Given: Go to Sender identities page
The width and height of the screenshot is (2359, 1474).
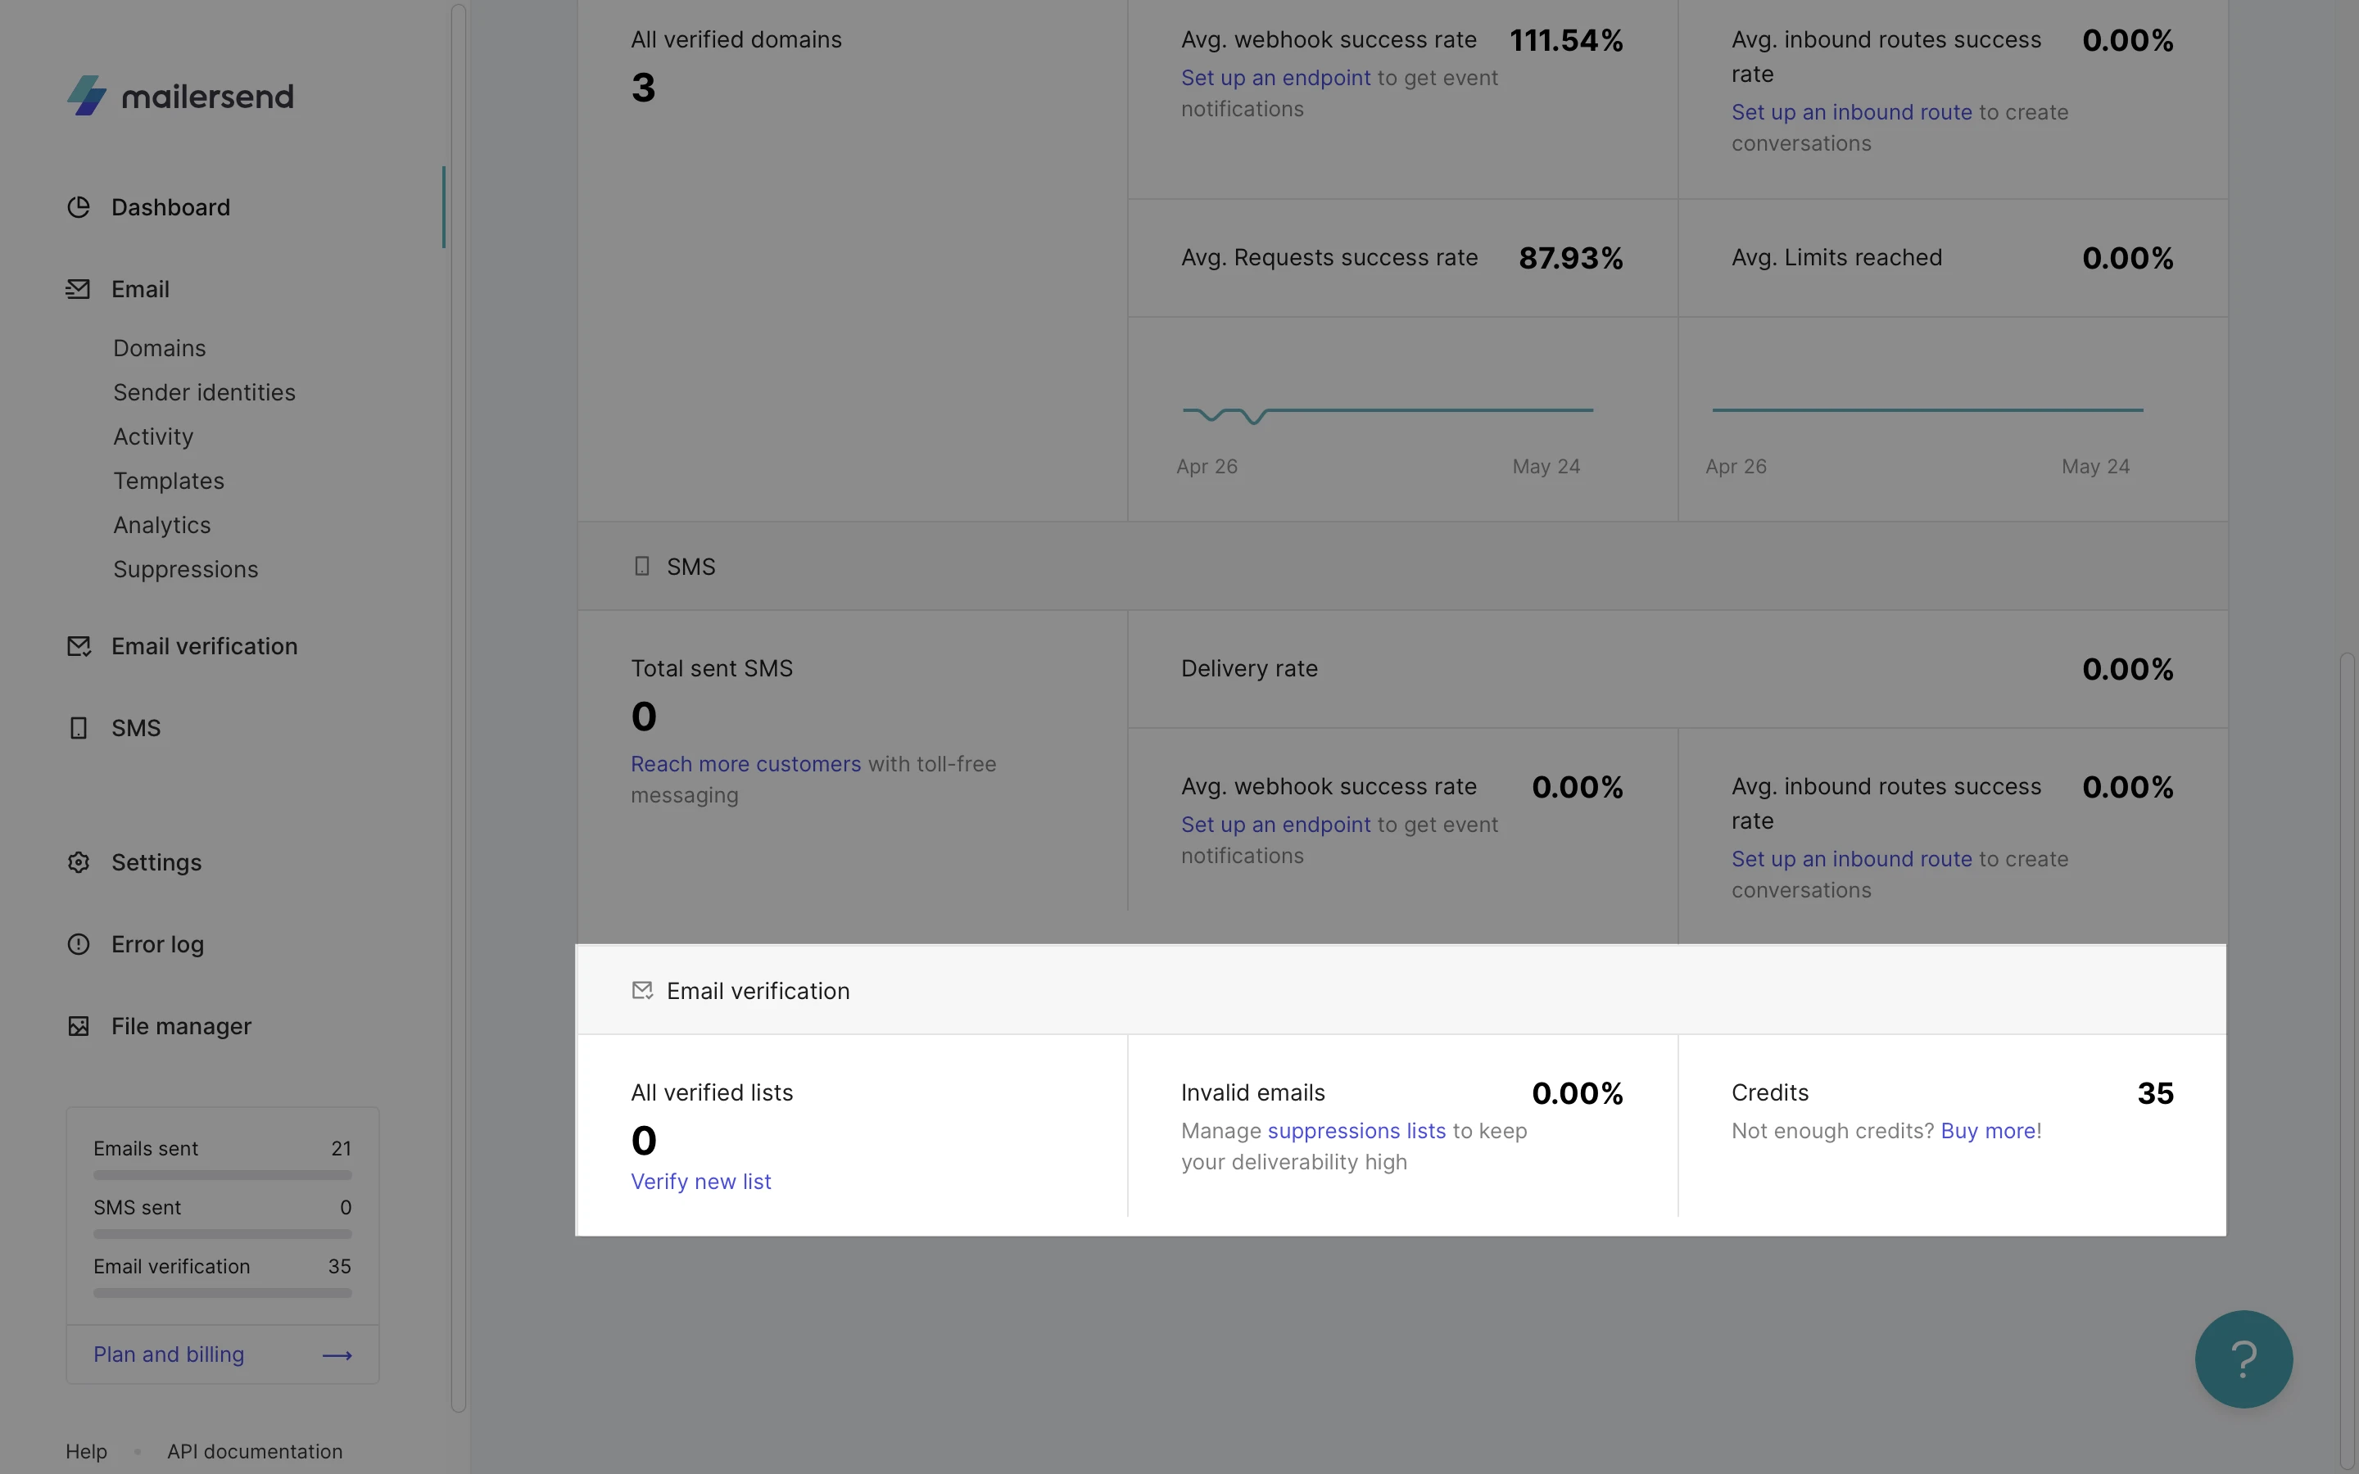Looking at the screenshot, I should click(x=204, y=392).
